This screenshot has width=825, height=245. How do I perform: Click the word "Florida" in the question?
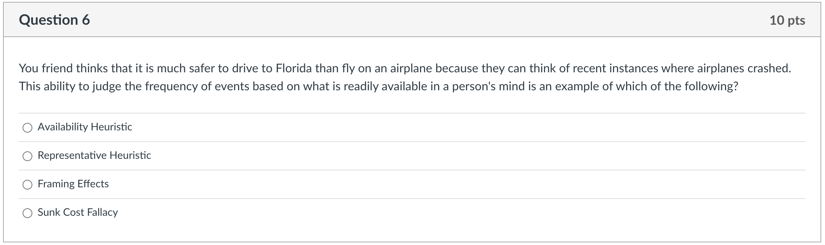[294, 69]
